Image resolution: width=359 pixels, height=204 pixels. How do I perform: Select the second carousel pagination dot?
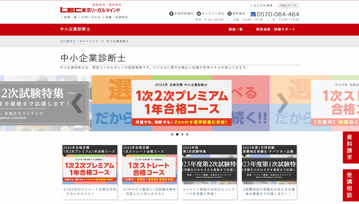pos(177,134)
